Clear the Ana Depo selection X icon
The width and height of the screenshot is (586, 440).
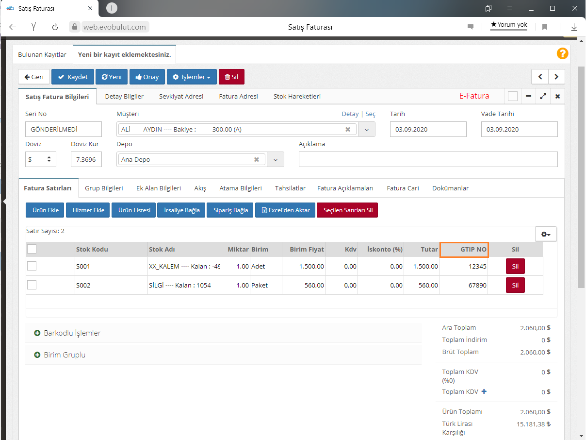(x=257, y=160)
